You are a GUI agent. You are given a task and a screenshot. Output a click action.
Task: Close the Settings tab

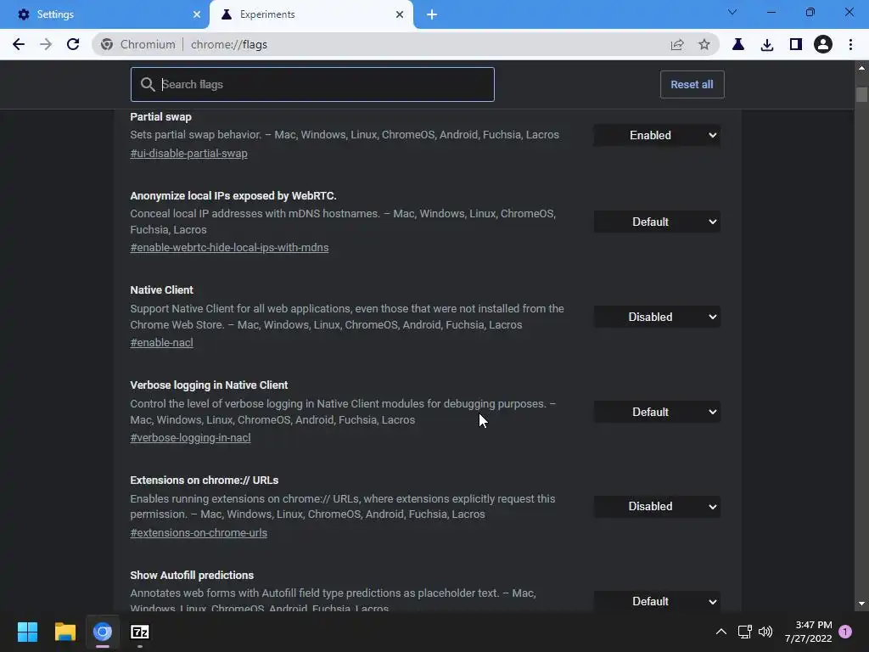pos(197,14)
